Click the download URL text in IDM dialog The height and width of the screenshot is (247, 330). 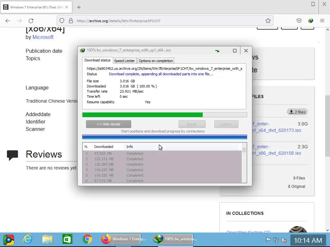pos(164,69)
